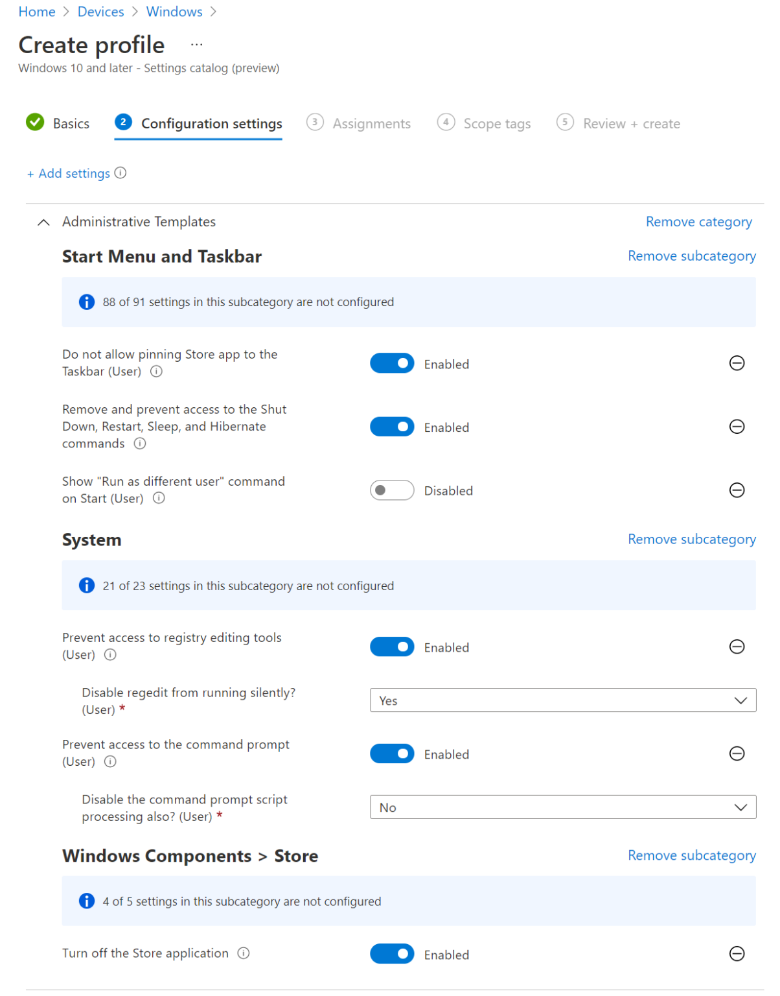Open info tooltip for pinning Store app setting
This screenshot has width=780, height=996.
(x=156, y=372)
